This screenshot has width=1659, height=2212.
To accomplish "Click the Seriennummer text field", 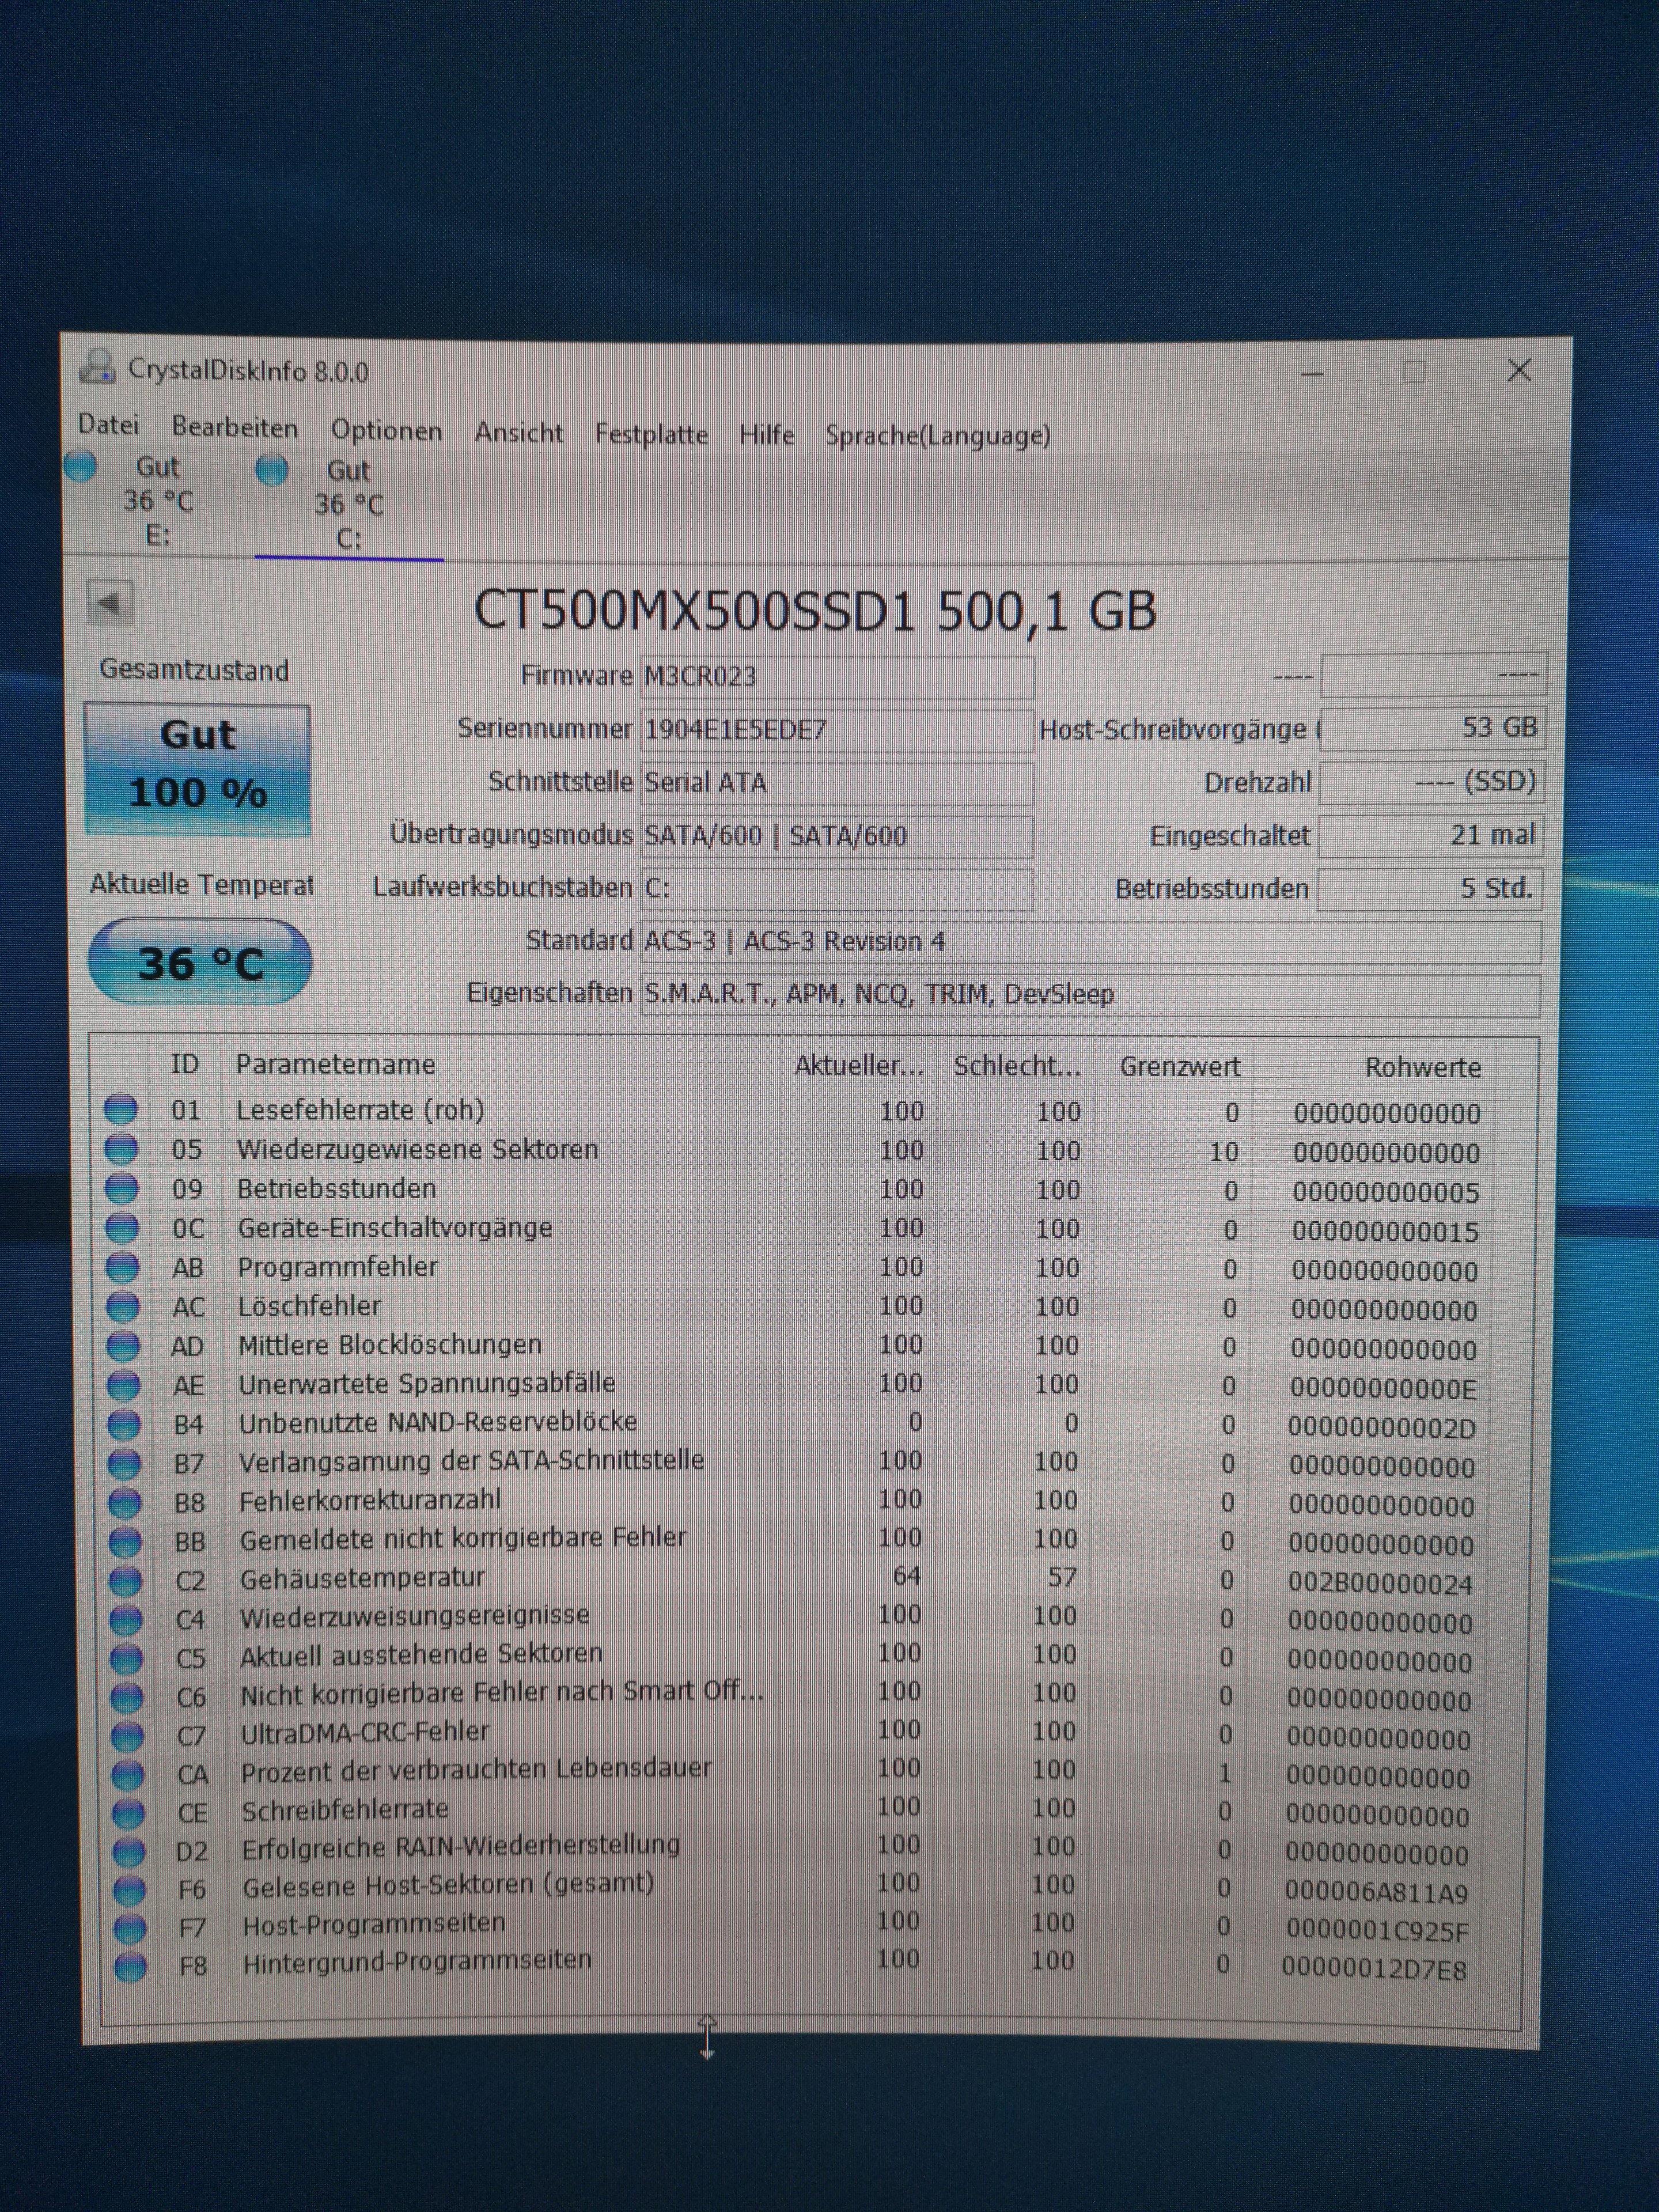I will [836, 730].
